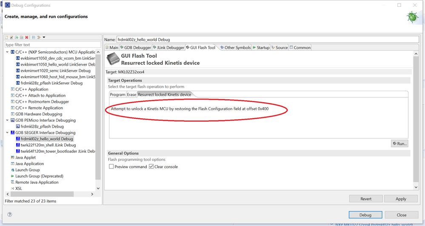This screenshot has height=226, width=425.
Task: Select evkbimxrt1050_dev_cdc_vcom_bm LinkServer configuration
Action: (56, 58)
